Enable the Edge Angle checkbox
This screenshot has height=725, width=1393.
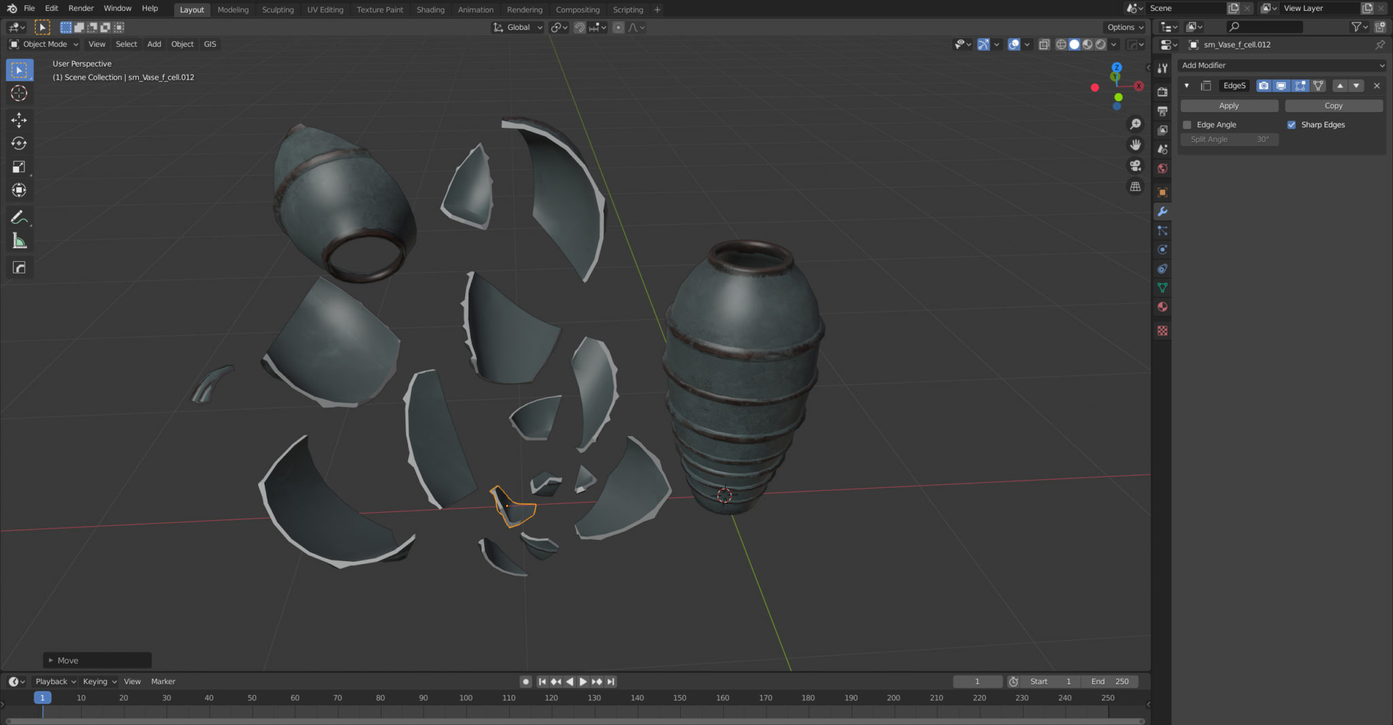[x=1188, y=124]
